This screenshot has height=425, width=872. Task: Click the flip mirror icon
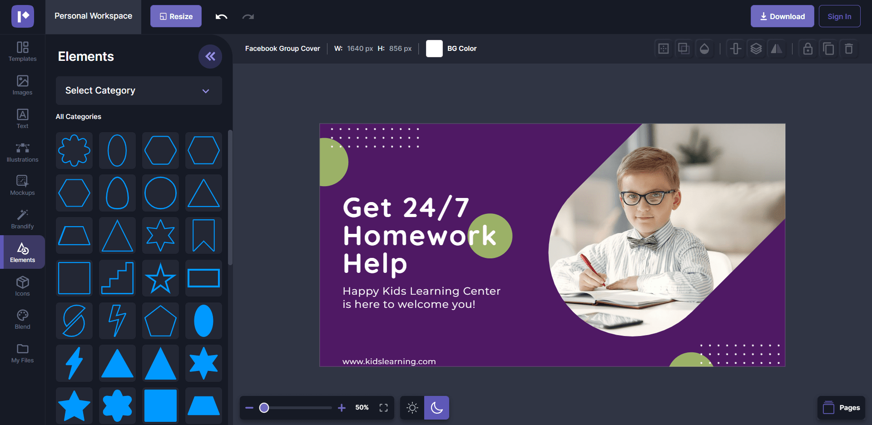(777, 49)
